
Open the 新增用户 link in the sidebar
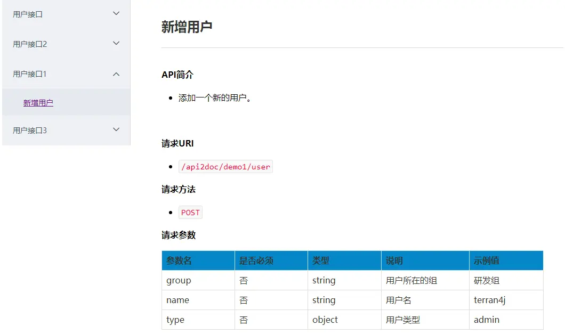(38, 102)
